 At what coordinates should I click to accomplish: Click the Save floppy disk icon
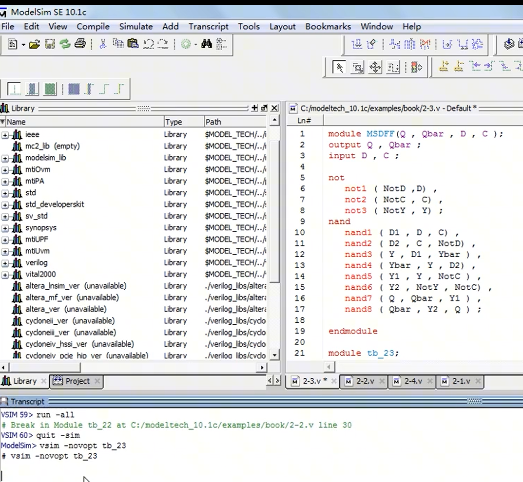coord(50,44)
